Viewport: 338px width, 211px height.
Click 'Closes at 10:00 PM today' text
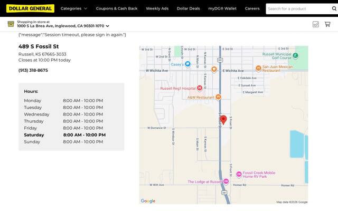coord(44,60)
